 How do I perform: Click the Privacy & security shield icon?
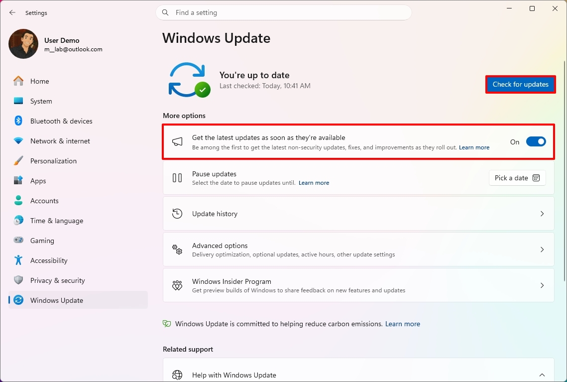(18, 280)
